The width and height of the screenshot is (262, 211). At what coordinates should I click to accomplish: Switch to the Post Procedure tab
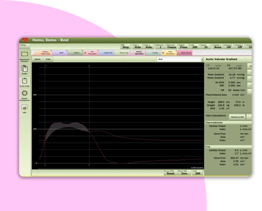169,53
